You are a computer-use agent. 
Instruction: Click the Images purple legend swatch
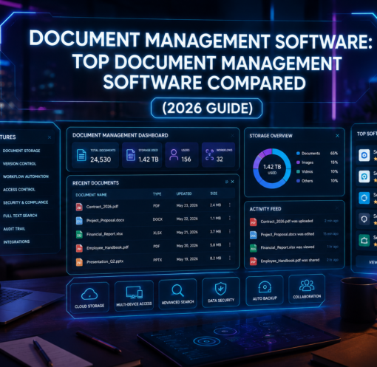298,162
